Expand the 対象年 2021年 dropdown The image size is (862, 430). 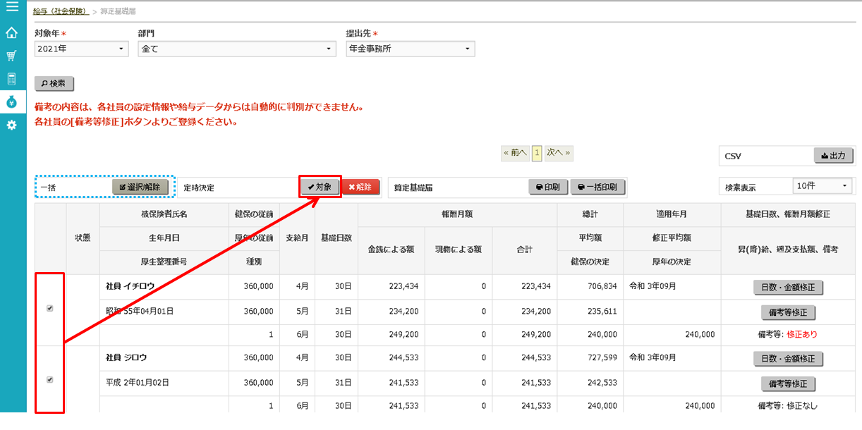pyautogui.click(x=81, y=49)
